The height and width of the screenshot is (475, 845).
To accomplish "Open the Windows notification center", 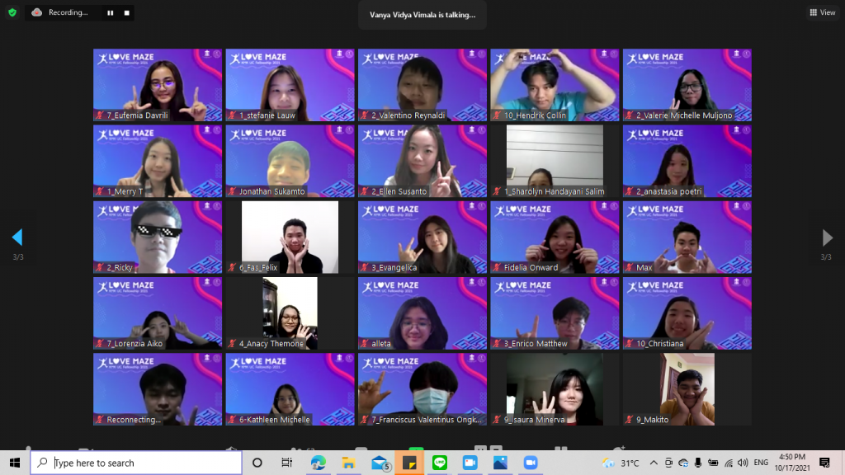I will click(824, 463).
